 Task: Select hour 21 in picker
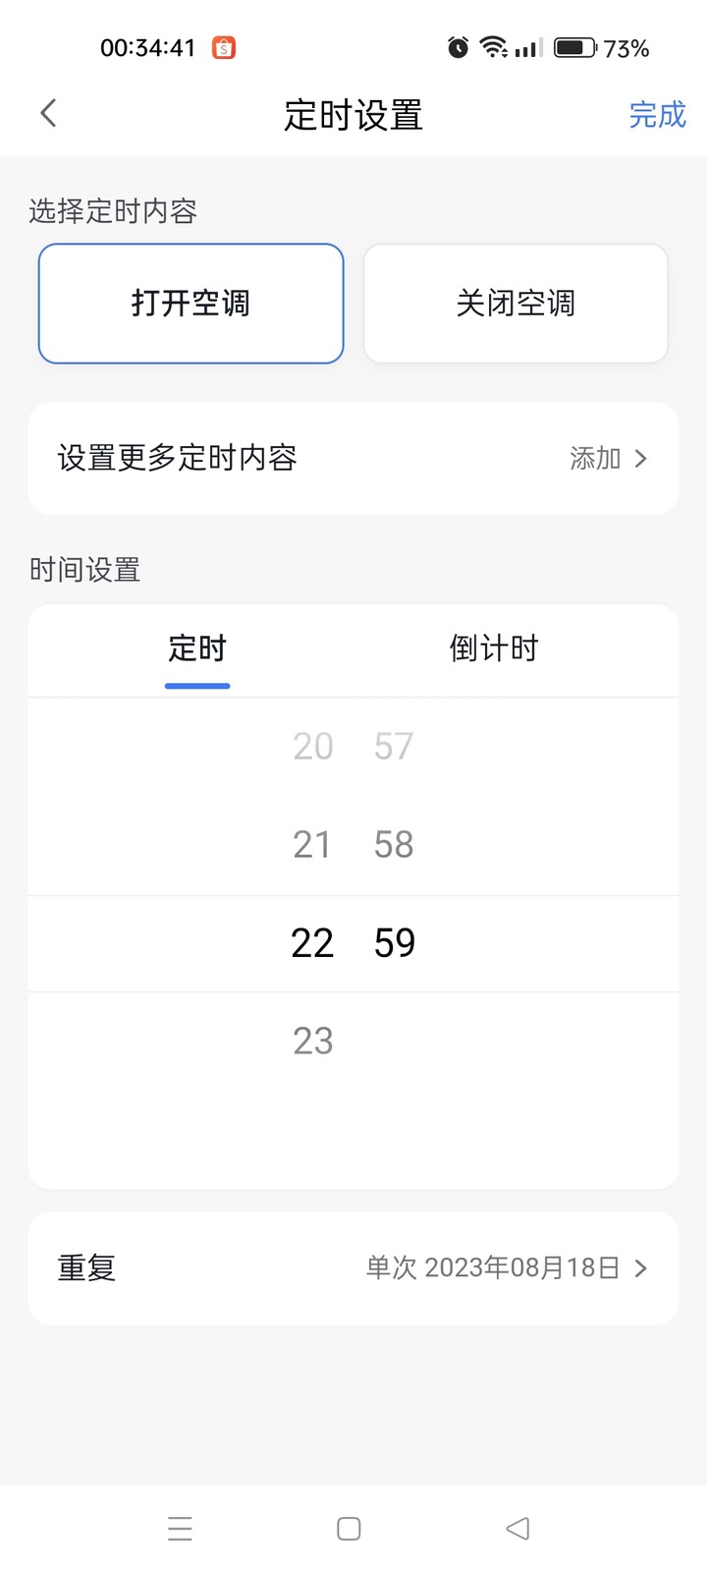coord(312,845)
